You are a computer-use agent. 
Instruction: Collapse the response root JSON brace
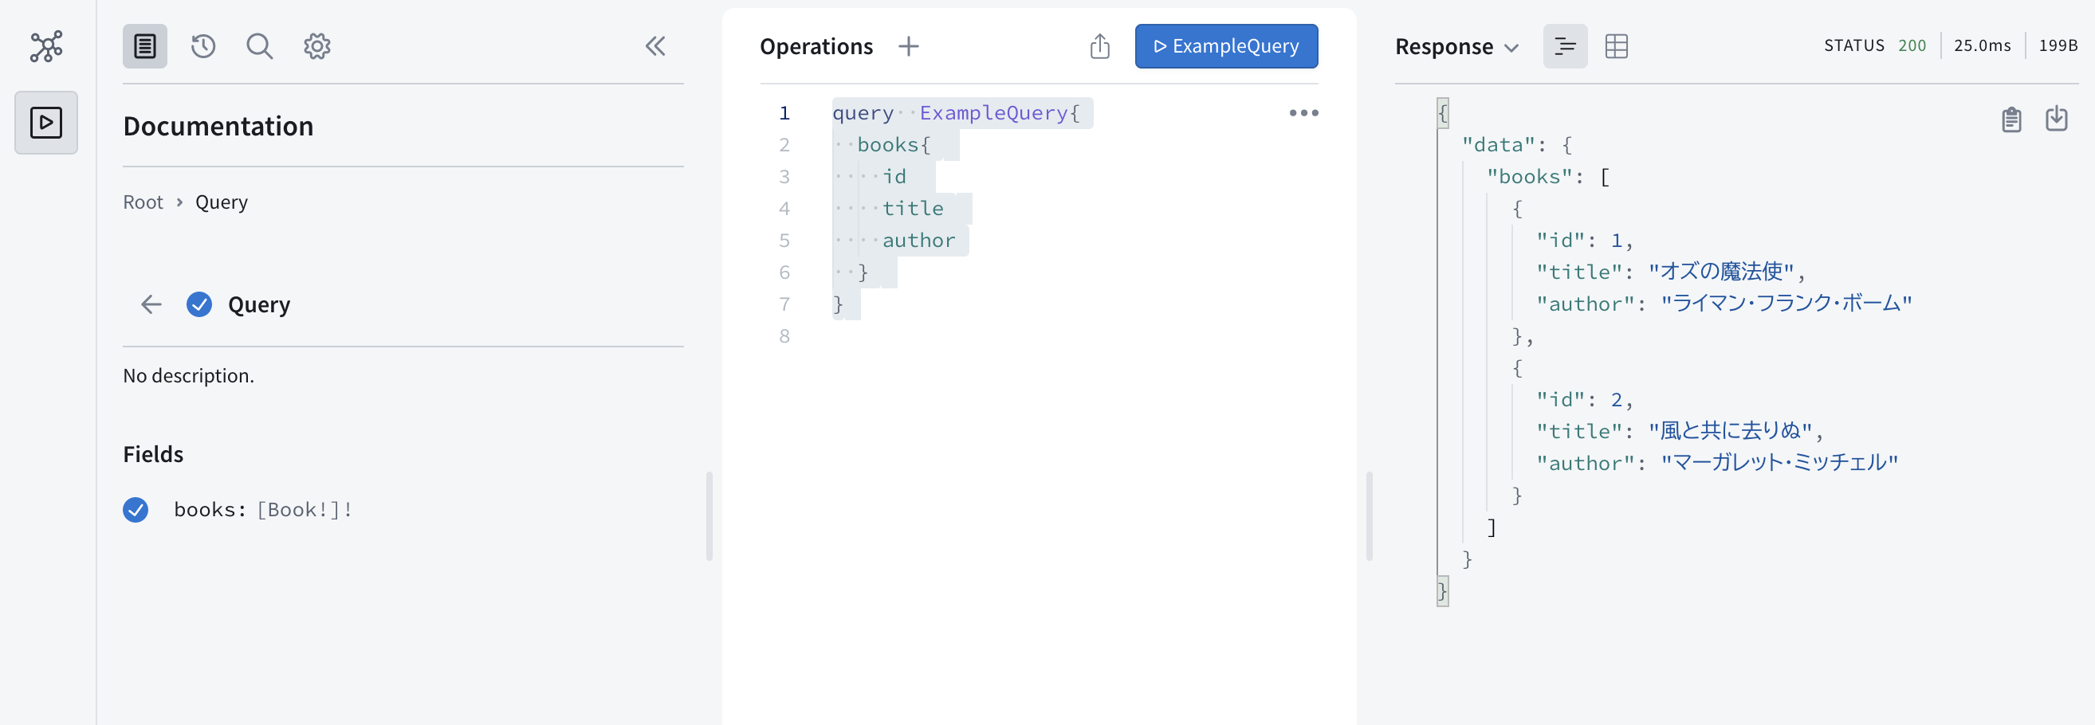pyautogui.click(x=1443, y=113)
